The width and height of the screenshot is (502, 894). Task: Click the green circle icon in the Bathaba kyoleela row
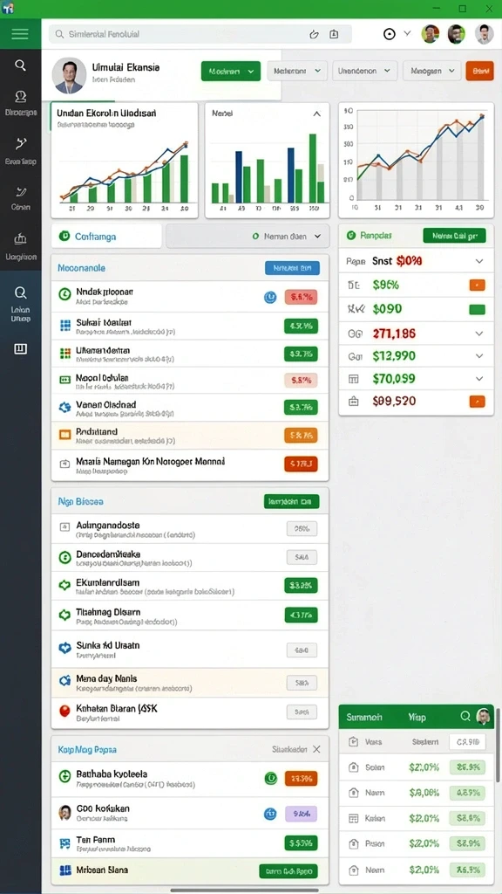(271, 778)
